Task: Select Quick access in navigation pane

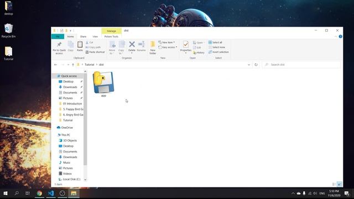Action: point(69,76)
